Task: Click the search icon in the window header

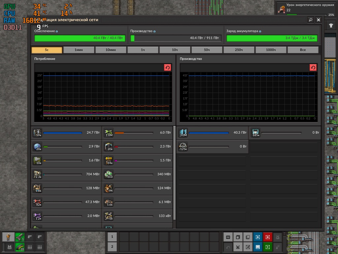Action: pos(311,20)
